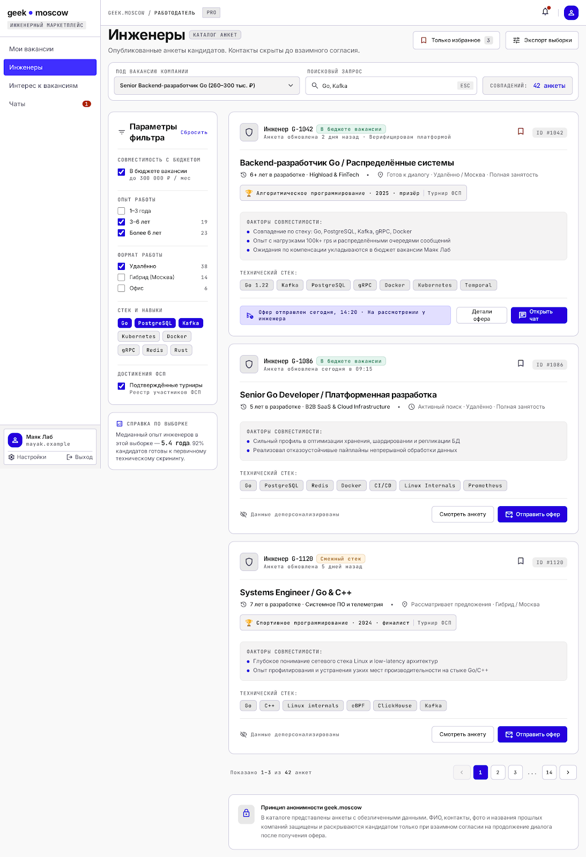Click 'Только избранное' button

click(456, 40)
